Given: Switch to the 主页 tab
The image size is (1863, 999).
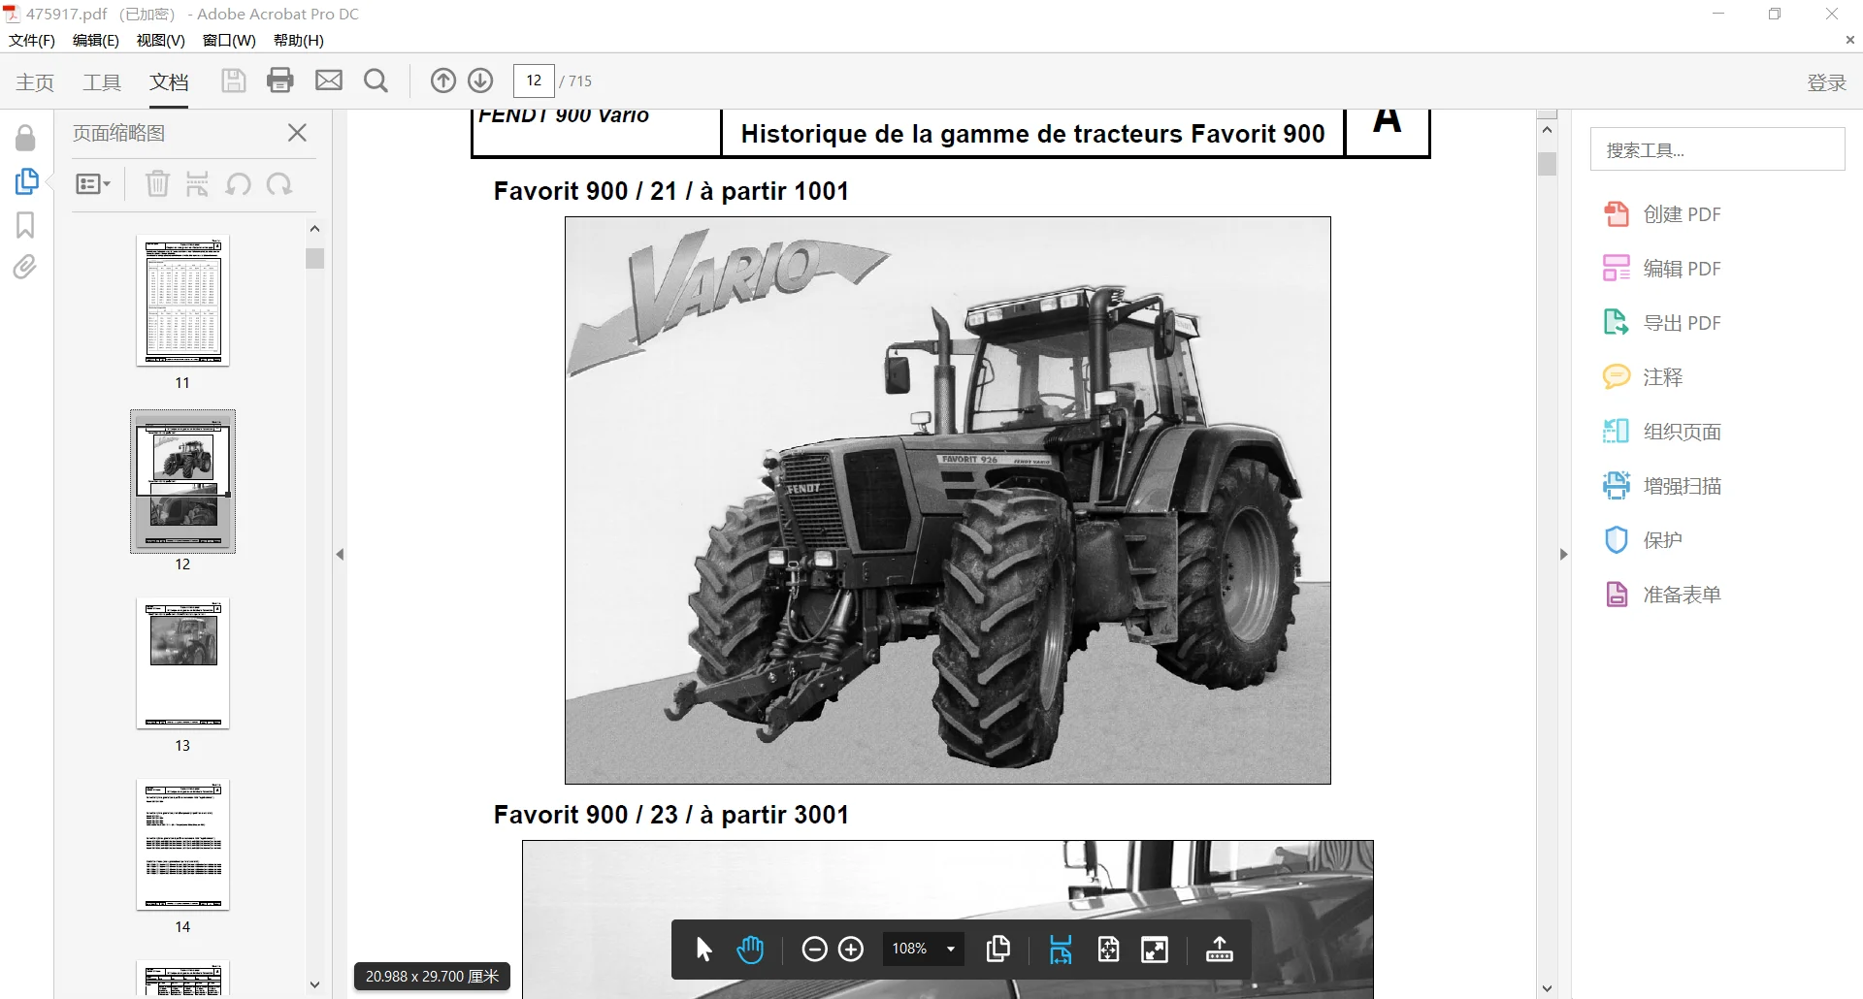Looking at the screenshot, I should point(35,82).
